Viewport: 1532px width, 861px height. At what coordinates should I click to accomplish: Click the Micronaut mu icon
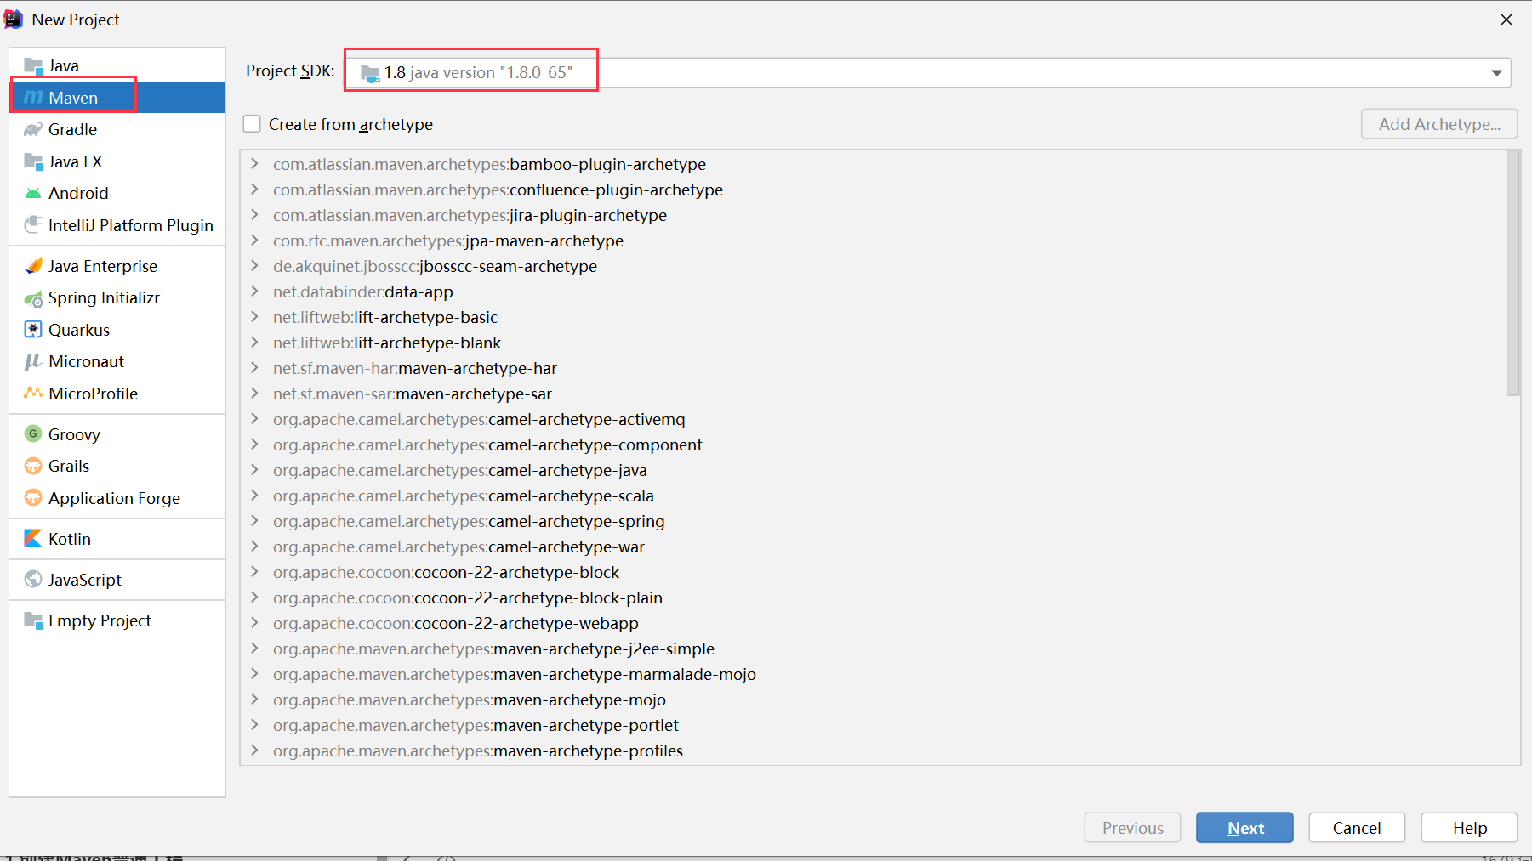point(33,361)
